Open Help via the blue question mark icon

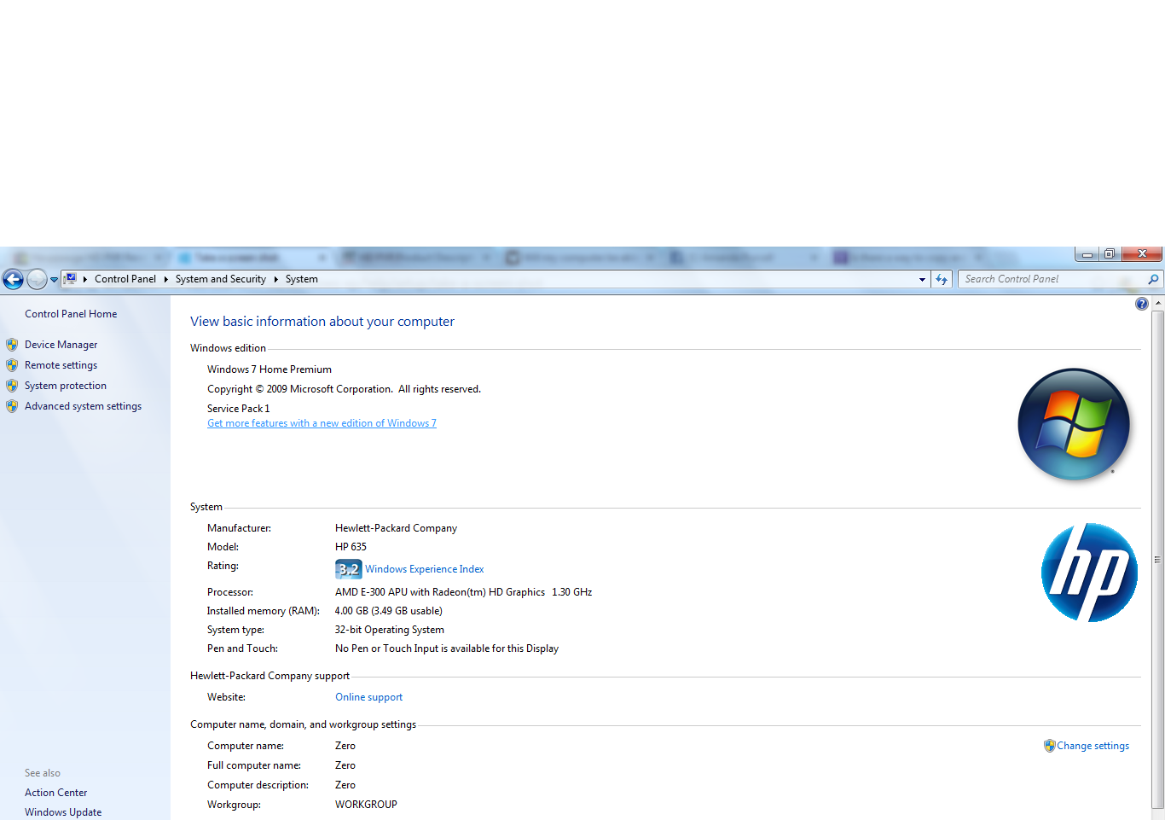1142,304
